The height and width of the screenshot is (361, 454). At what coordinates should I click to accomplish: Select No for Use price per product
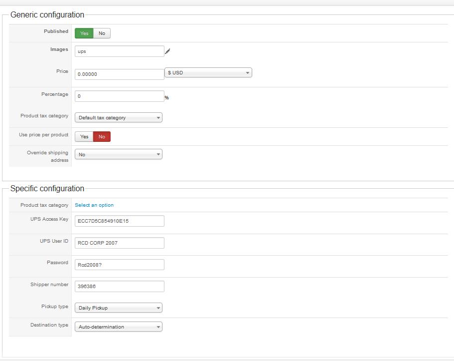102,137
